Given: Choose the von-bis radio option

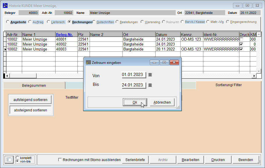Looking at the screenshot, I should (17, 161).
